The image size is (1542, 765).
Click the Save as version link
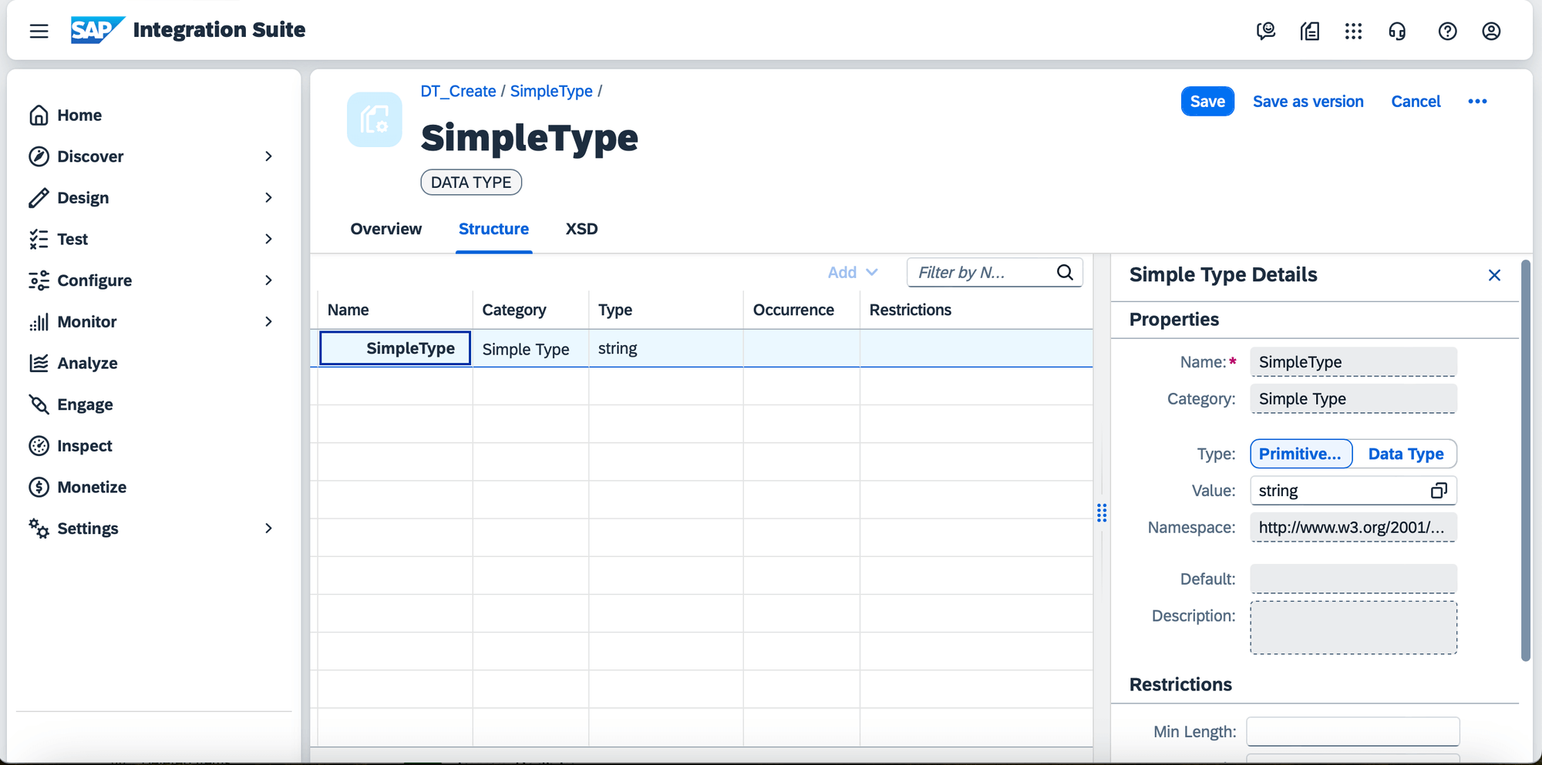[1308, 101]
